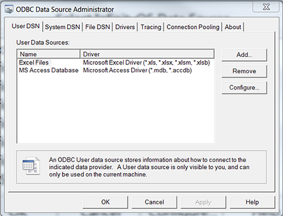
Task: Select the MS Access Database data source
Action: 49,70
